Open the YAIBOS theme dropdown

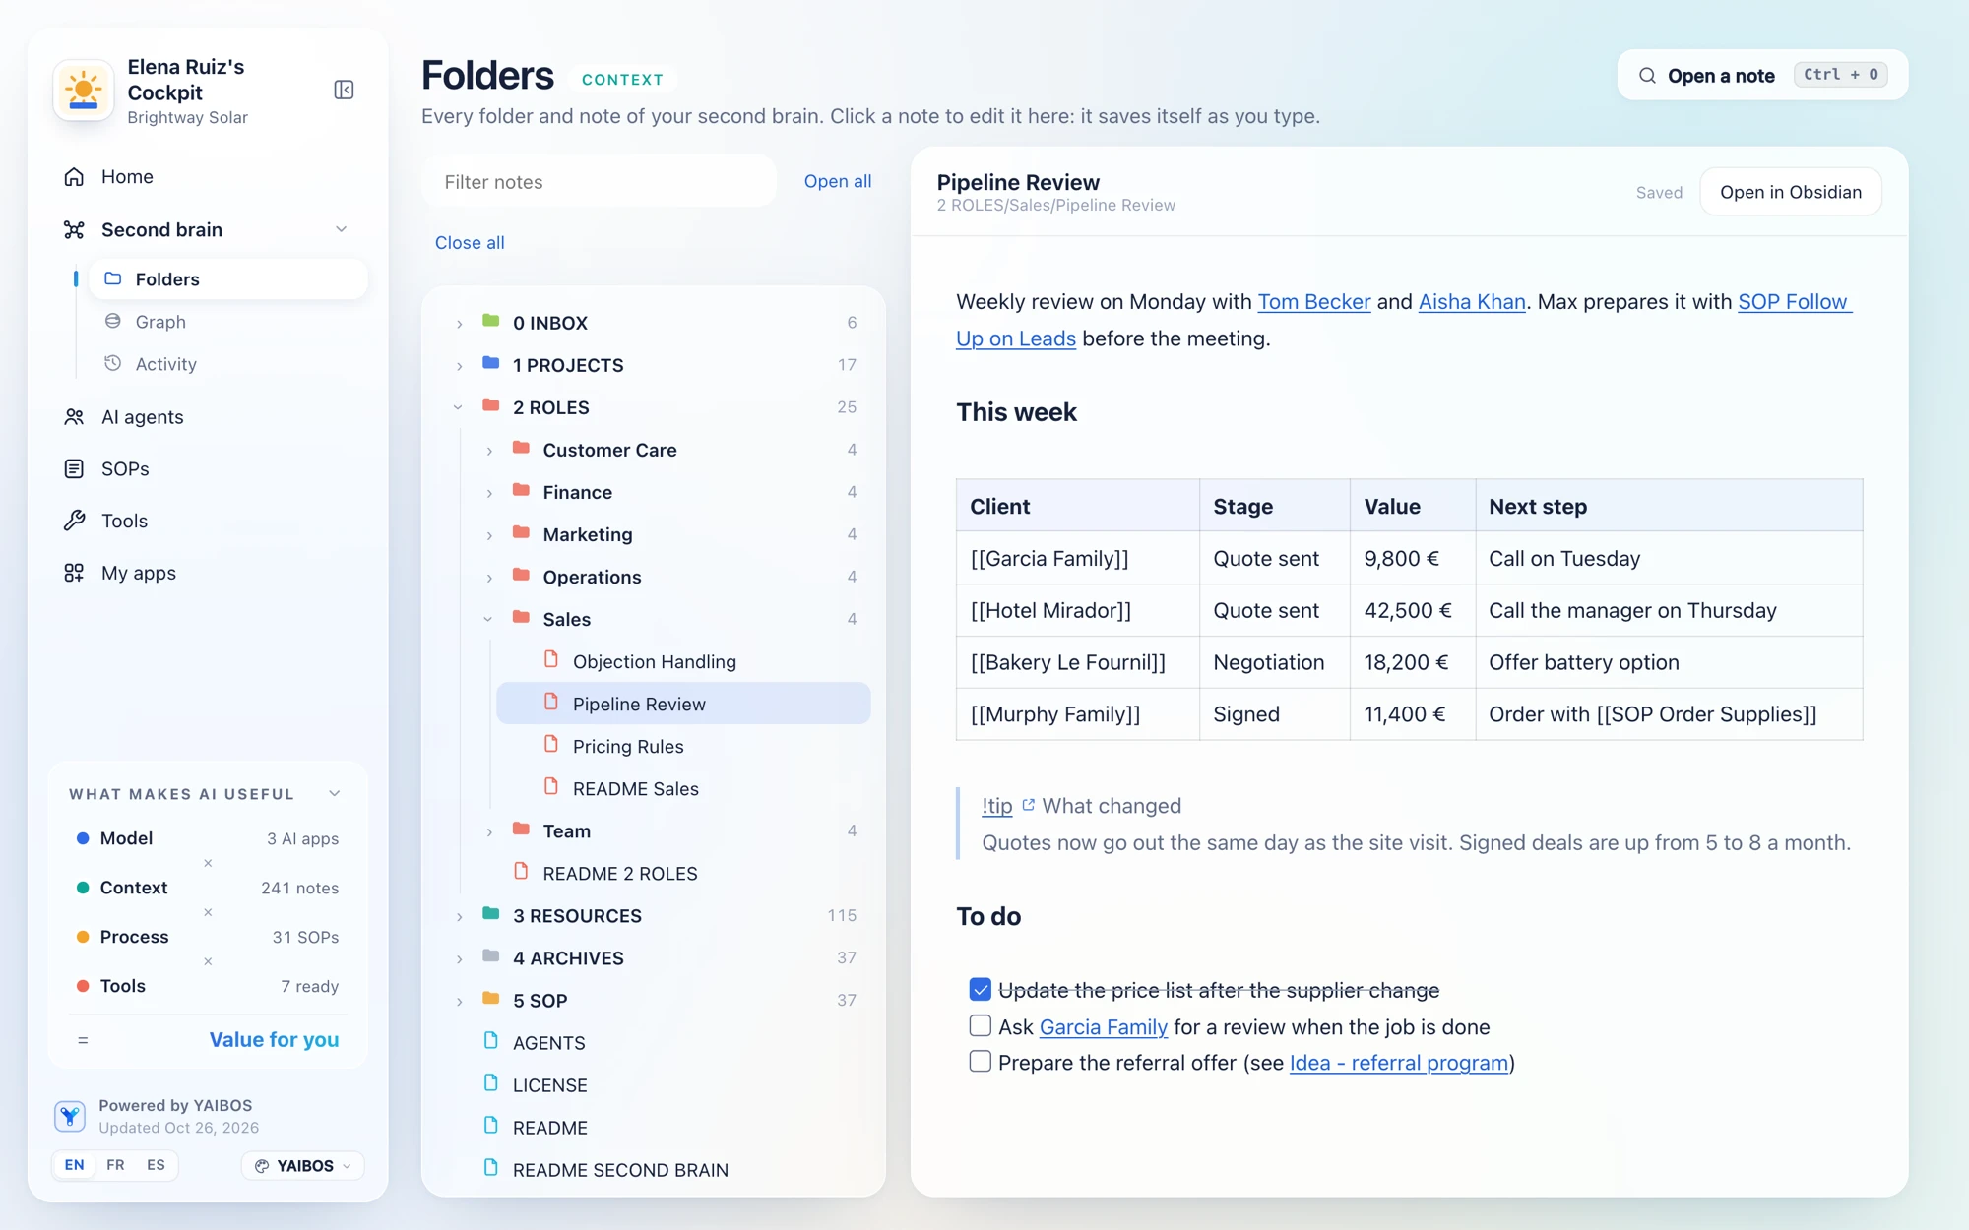point(302,1166)
